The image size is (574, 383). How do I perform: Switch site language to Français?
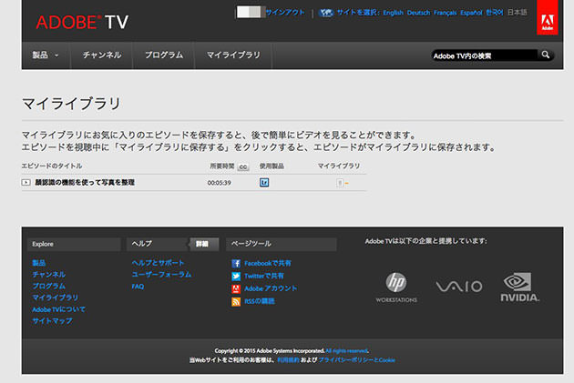[x=446, y=13]
